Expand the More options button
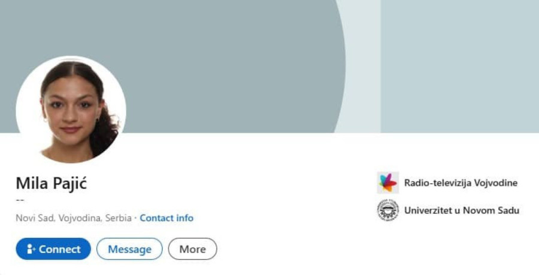The height and width of the screenshot is (275, 539). [x=192, y=249]
